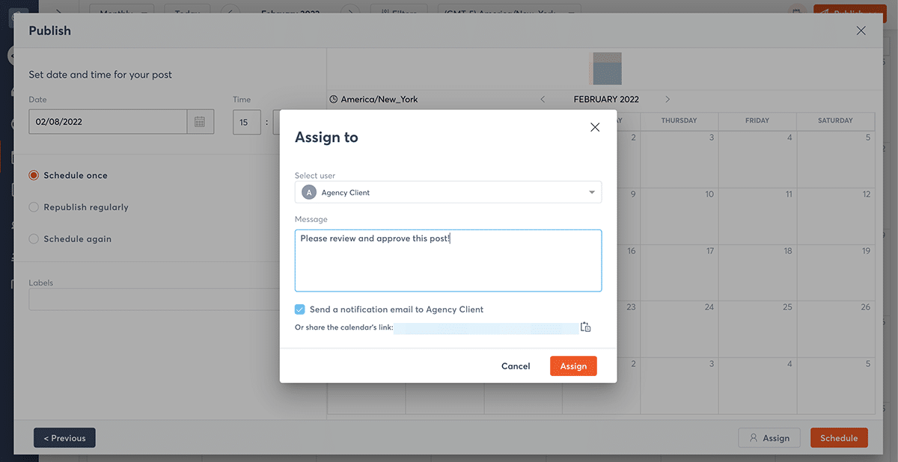Close the Assign to dialog with X
Viewport: 898px width, 462px height.
(x=595, y=128)
